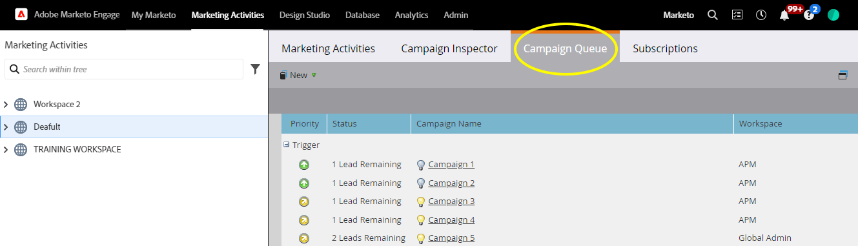Click the Adobe logo icon
Image resolution: width=858 pixels, height=246 pixels.
(21, 15)
